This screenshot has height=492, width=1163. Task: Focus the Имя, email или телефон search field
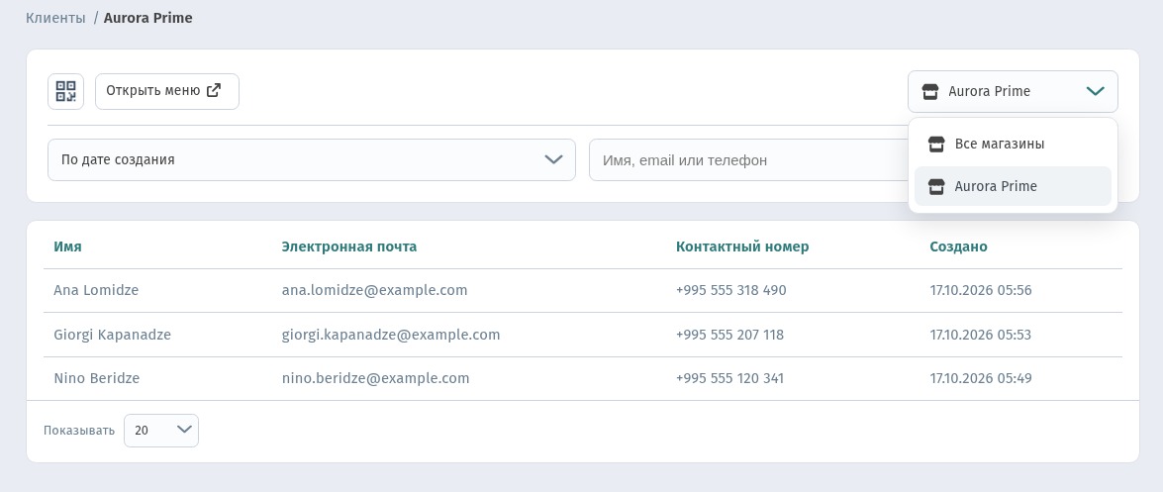[x=747, y=159]
